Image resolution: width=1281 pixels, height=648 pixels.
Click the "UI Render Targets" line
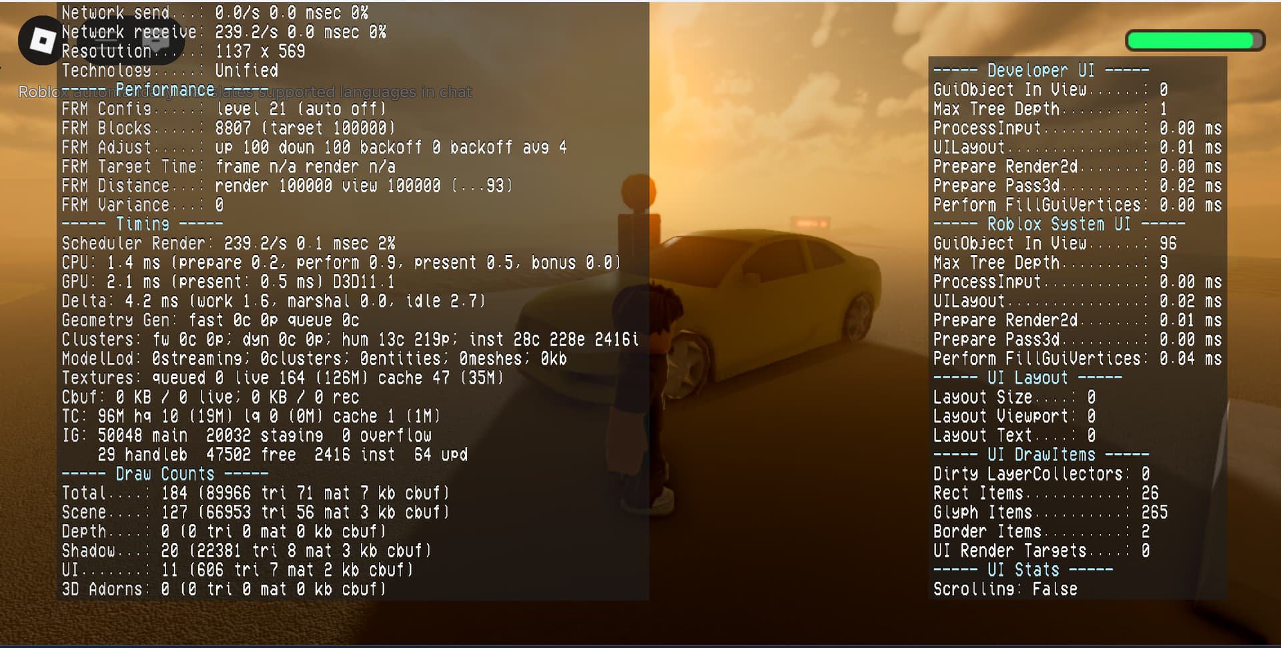(1041, 552)
